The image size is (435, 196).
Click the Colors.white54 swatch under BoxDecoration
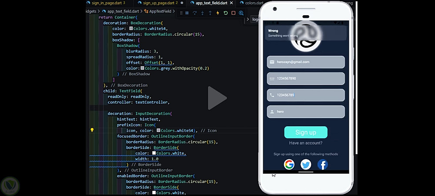pos(131,29)
